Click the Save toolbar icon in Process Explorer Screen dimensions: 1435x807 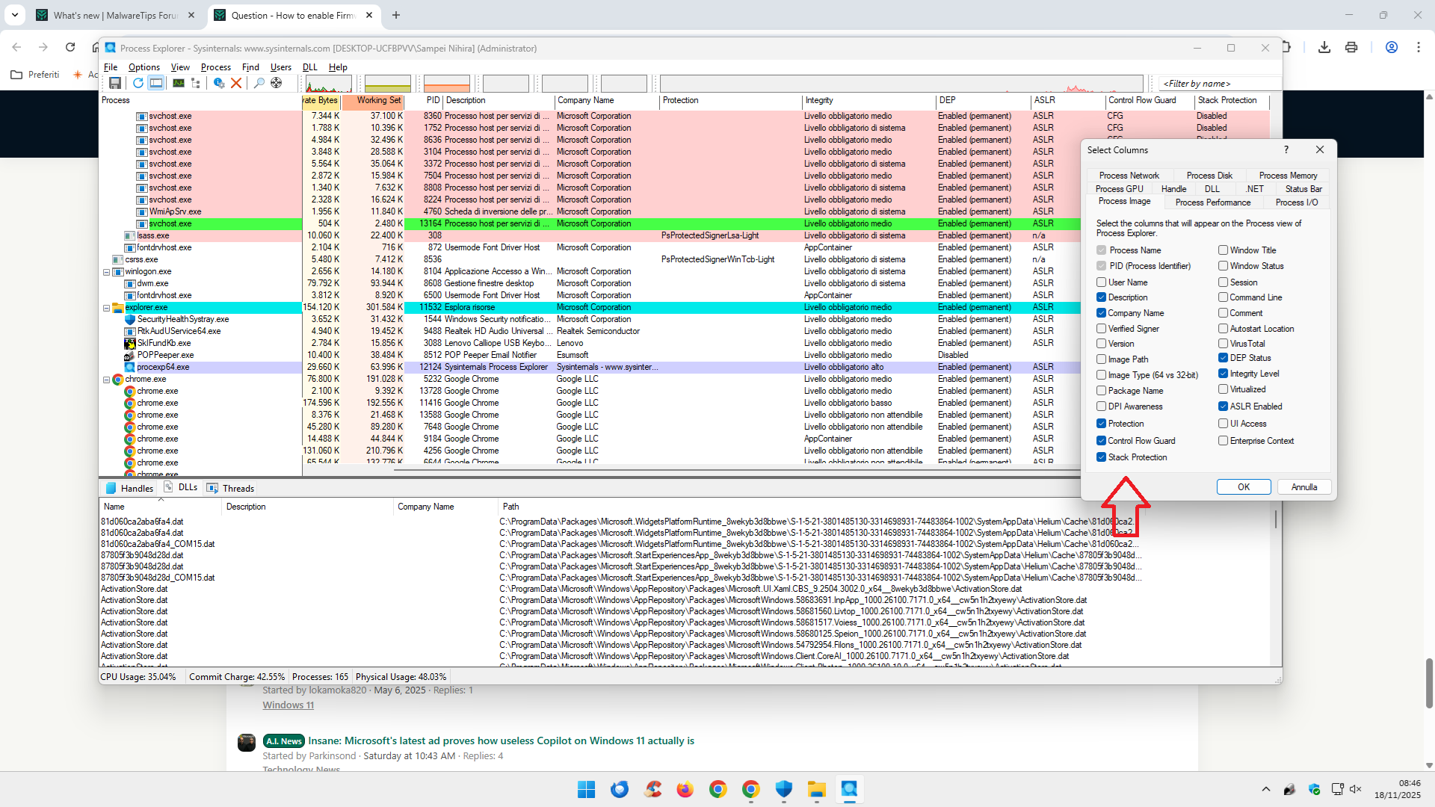tap(115, 83)
